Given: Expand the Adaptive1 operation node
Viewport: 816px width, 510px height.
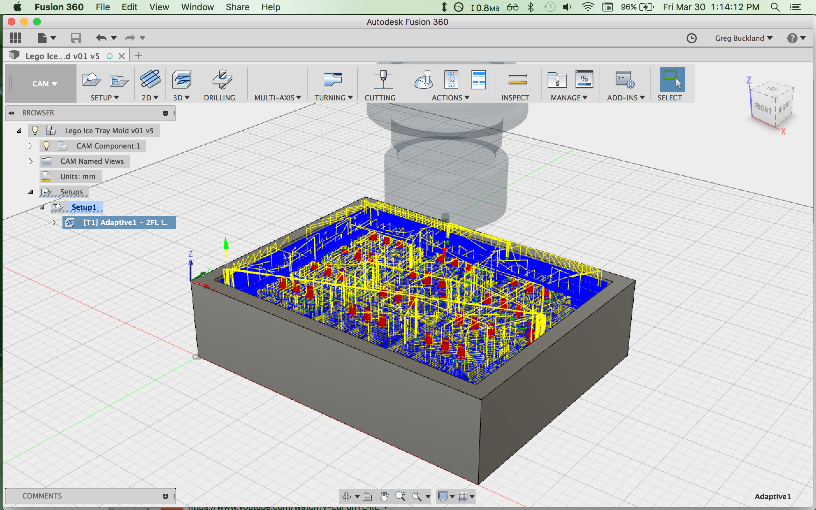Looking at the screenshot, I should pyautogui.click(x=53, y=222).
